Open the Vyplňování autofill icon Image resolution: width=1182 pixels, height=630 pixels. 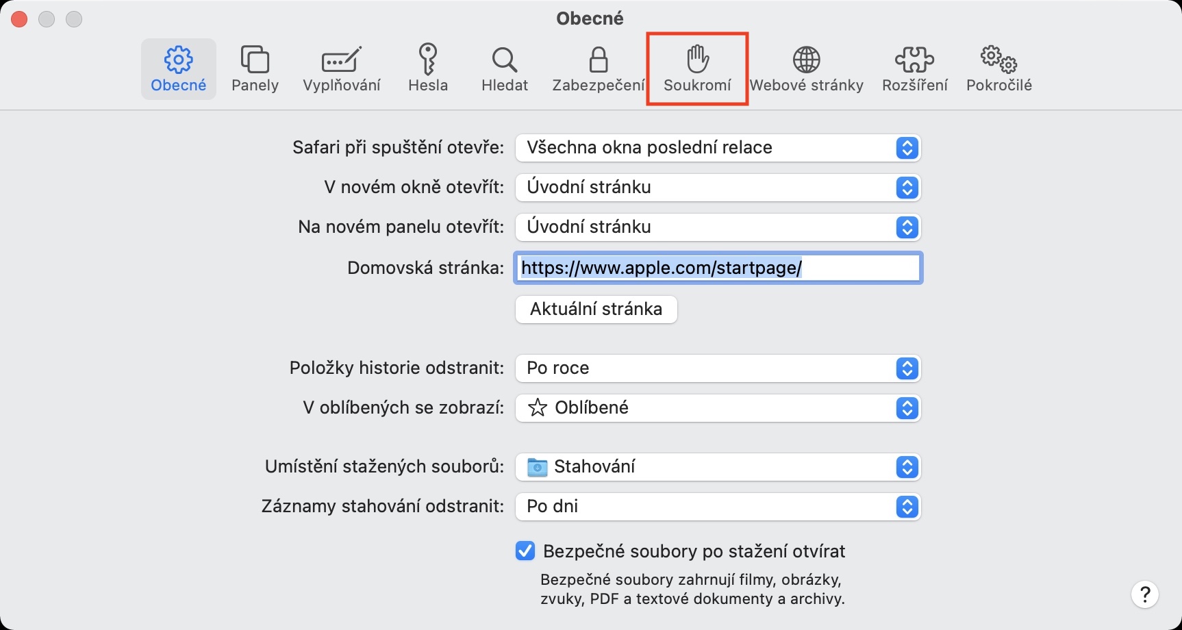pyautogui.click(x=341, y=60)
